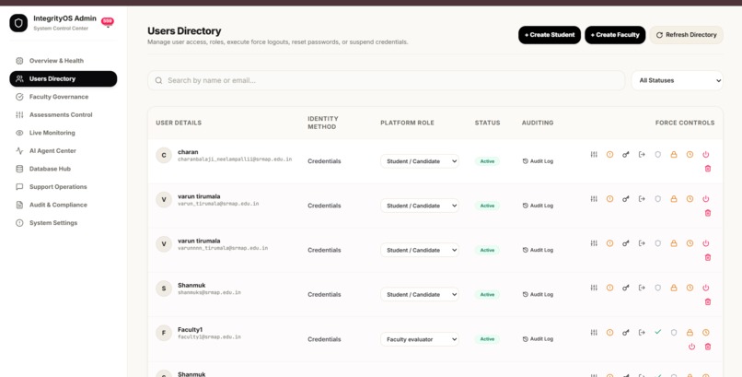Refresh the directory list
The height and width of the screenshot is (377, 742).
pos(686,35)
